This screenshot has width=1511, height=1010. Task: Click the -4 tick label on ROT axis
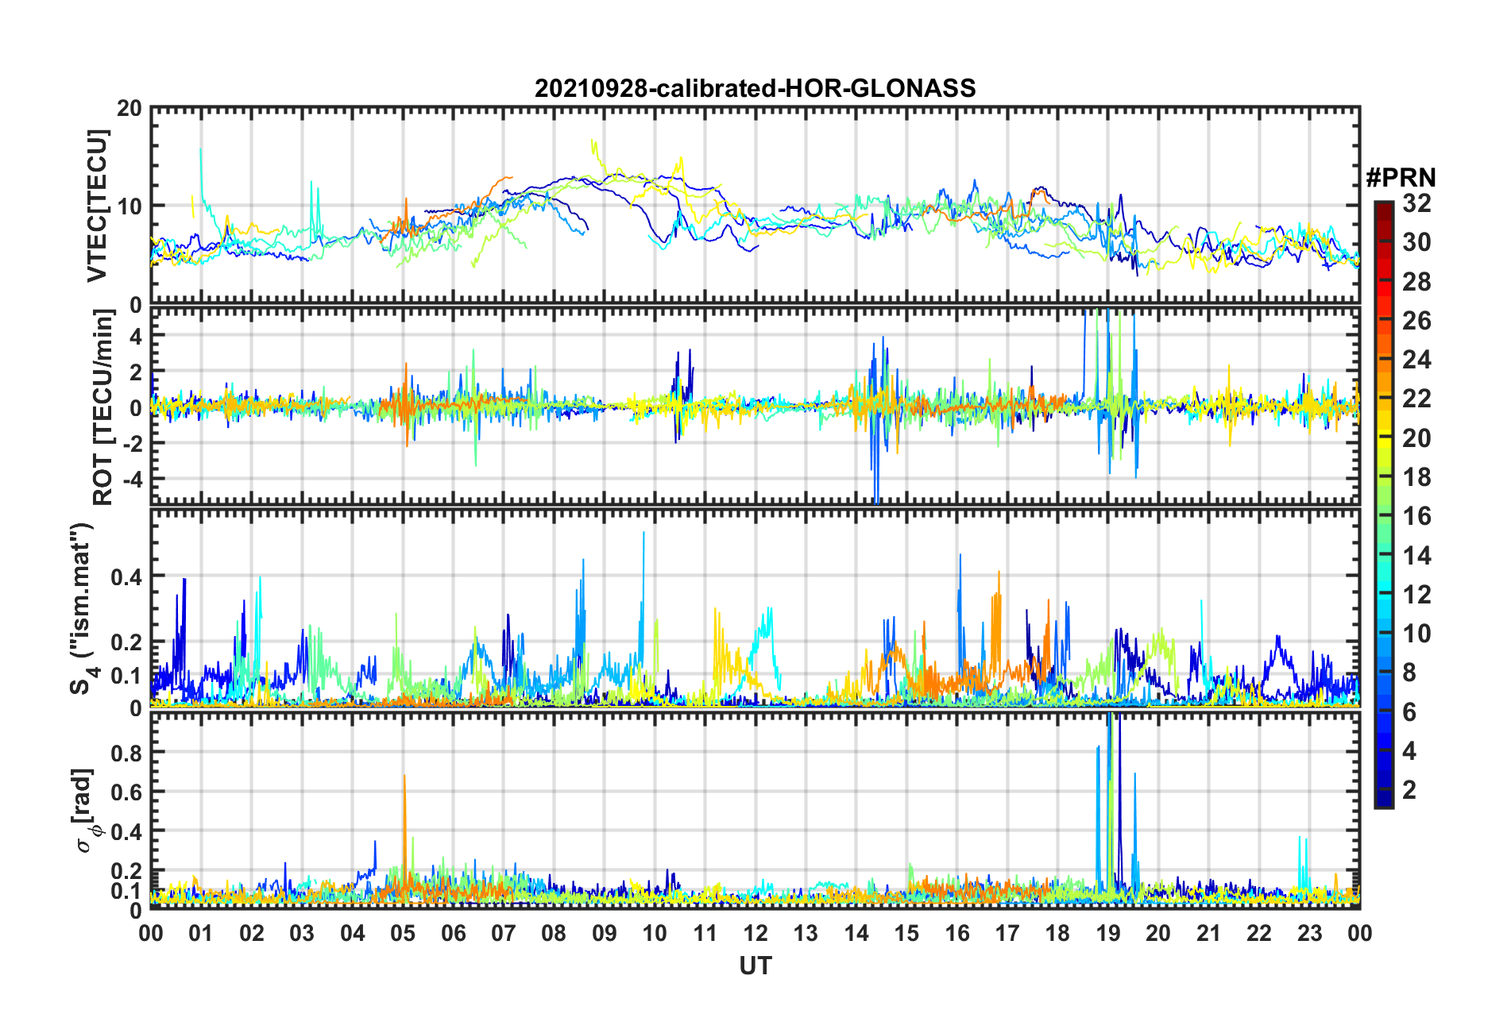[x=129, y=480]
